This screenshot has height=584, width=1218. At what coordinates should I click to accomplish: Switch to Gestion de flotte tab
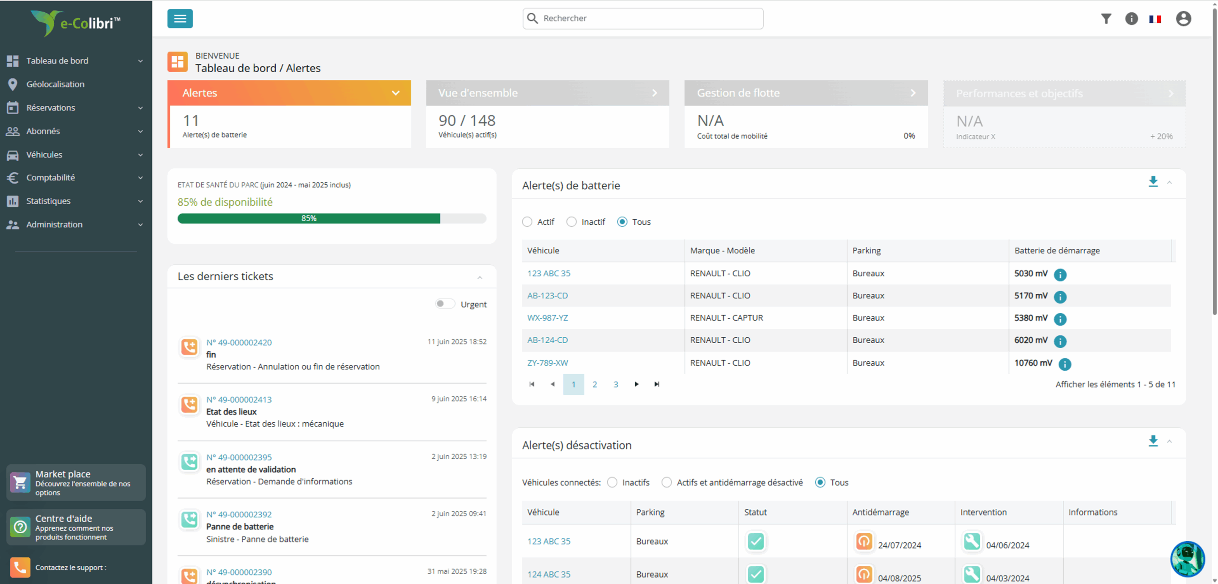click(806, 93)
